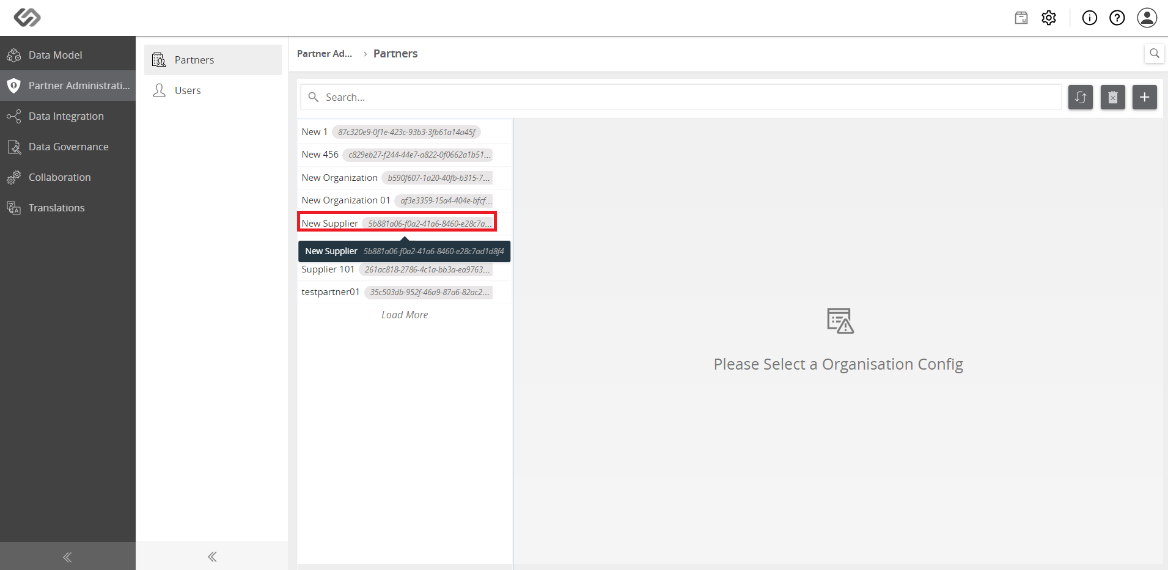Click the ID chip c829eb27-f244-44e7...

(x=418, y=155)
